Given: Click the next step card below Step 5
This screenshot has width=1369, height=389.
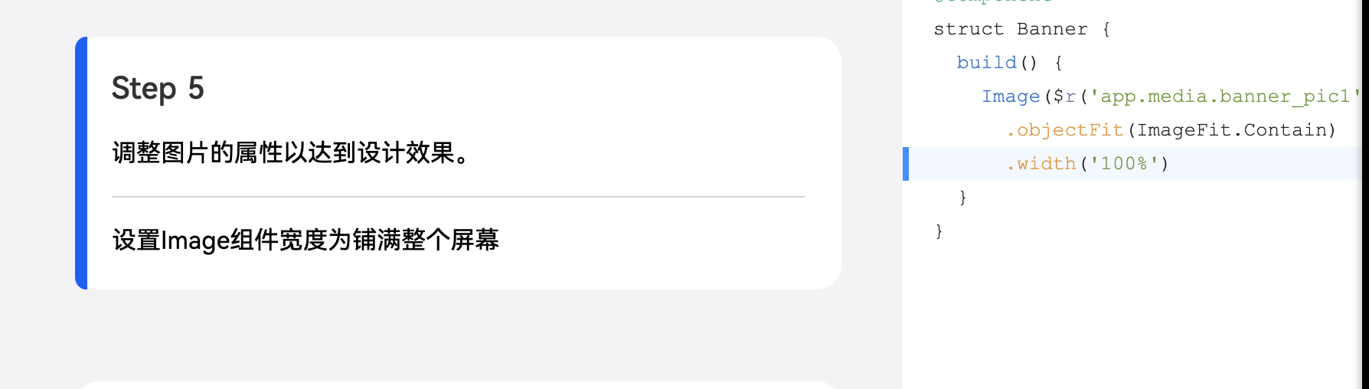Looking at the screenshot, I should click(x=458, y=385).
